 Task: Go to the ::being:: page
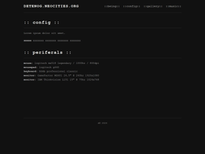pos(112,6)
